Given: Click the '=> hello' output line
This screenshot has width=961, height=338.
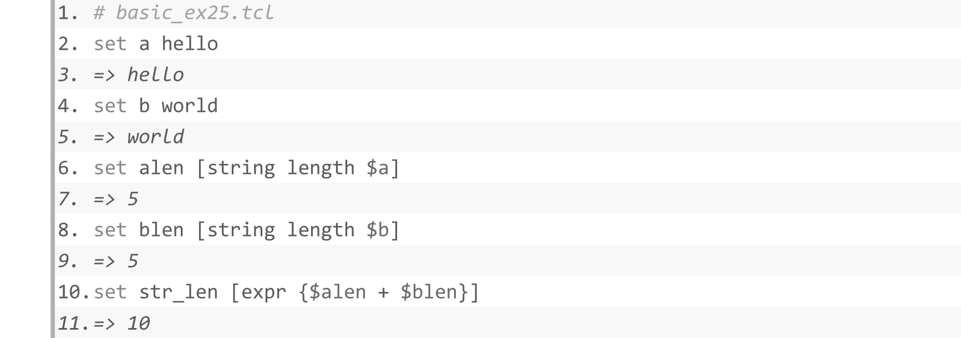Looking at the screenshot, I should 139,75.
